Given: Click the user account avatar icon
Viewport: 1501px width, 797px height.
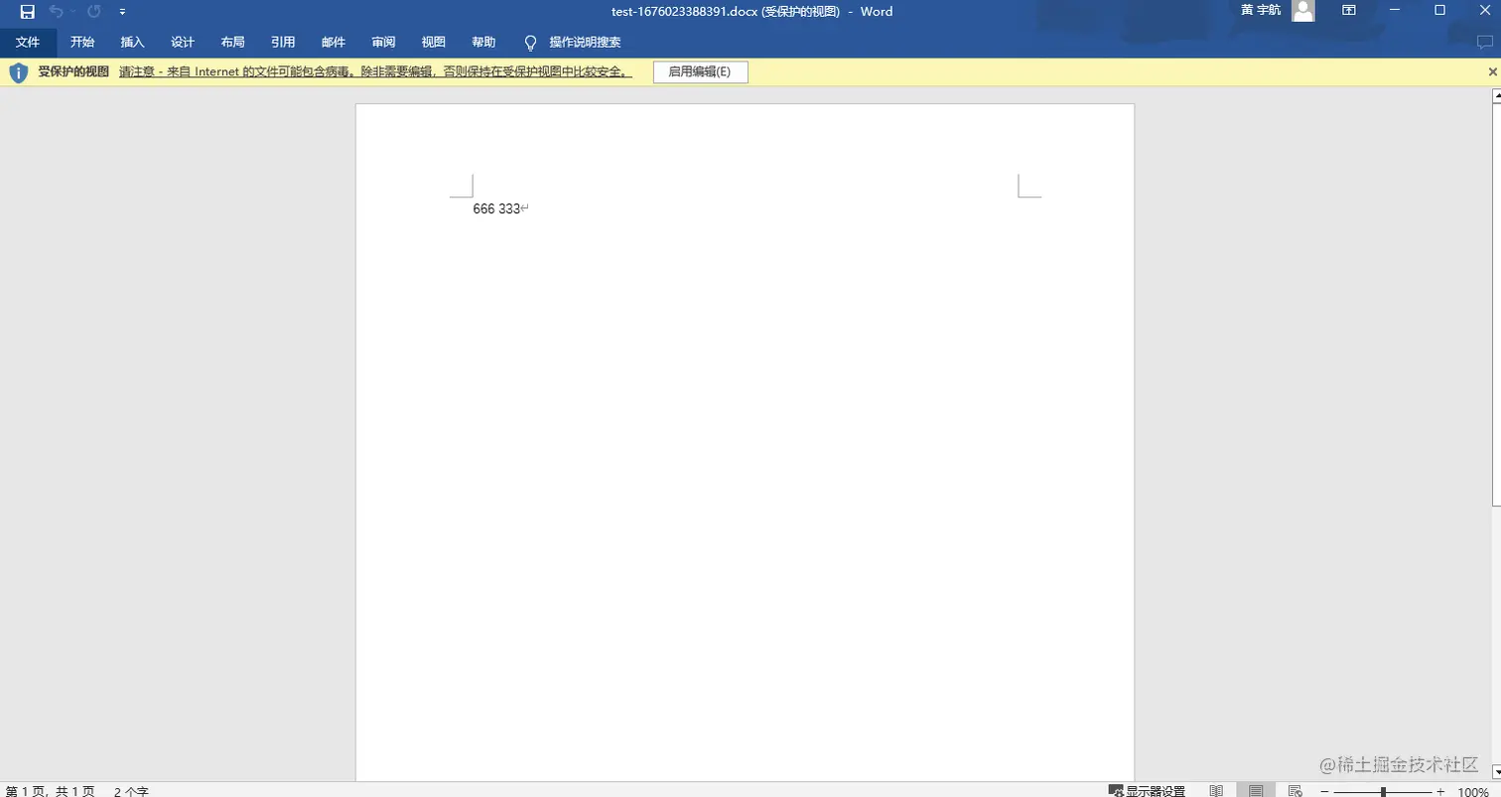Looking at the screenshot, I should tap(1303, 11).
